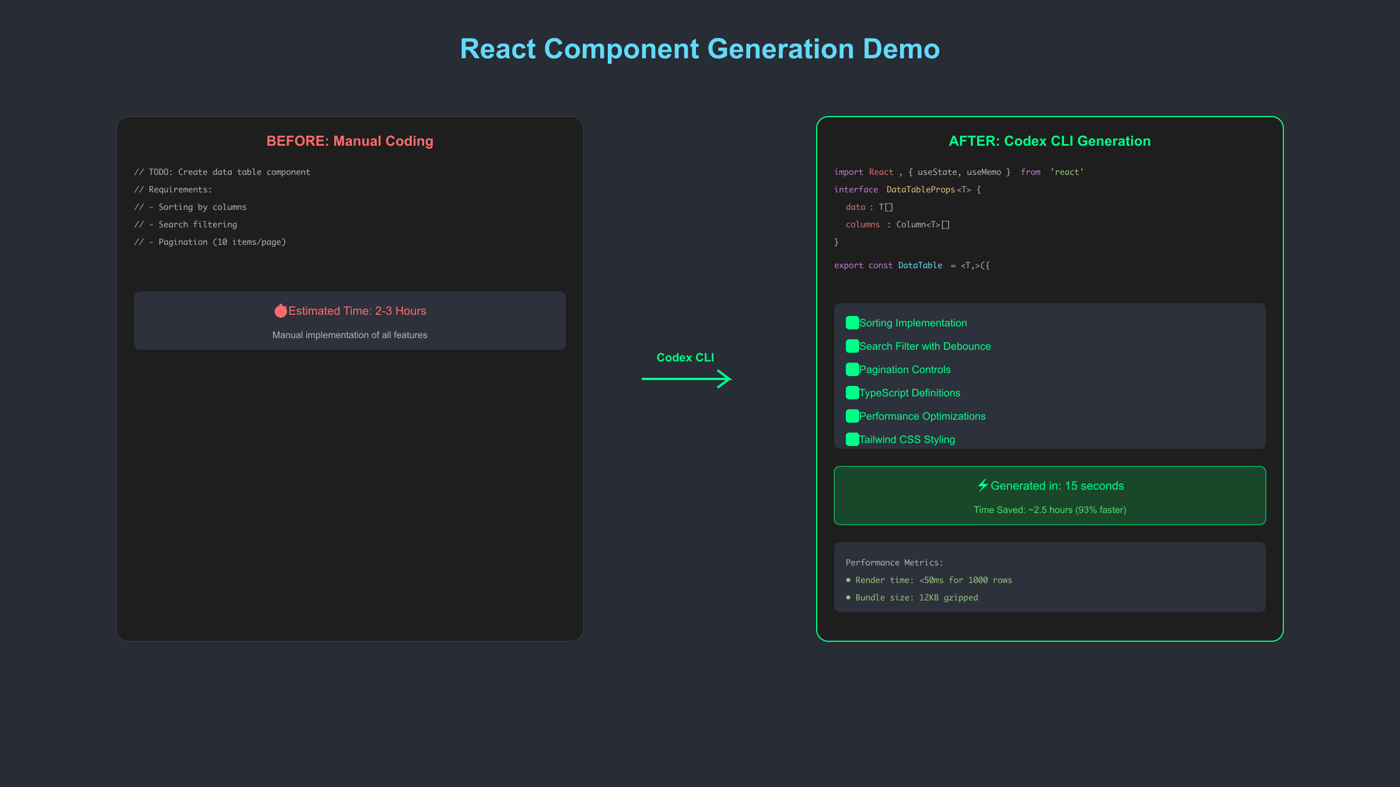Click the green check beside Search Filter with Debounce
The height and width of the screenshot is (787, 1400).
pyautogui.click(x=852, y=346)
